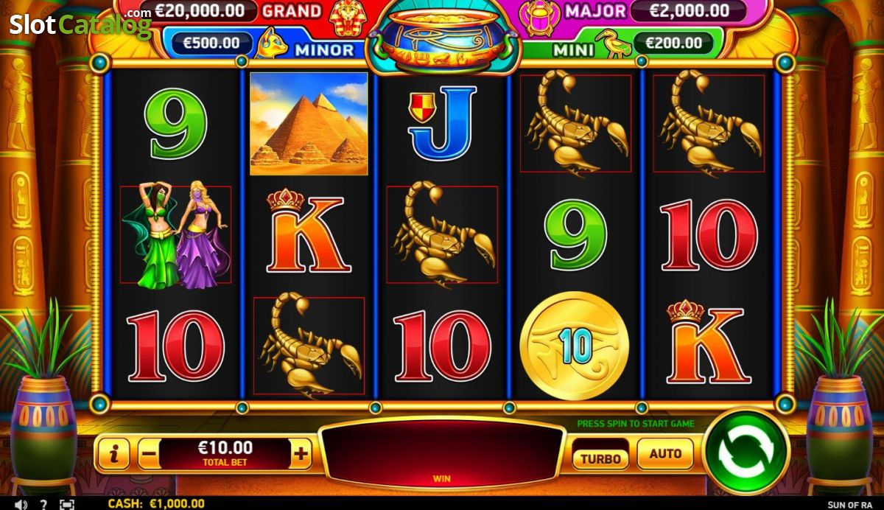Open help with the question mark icon
The image size is (884, 510).
pos(44,504)
